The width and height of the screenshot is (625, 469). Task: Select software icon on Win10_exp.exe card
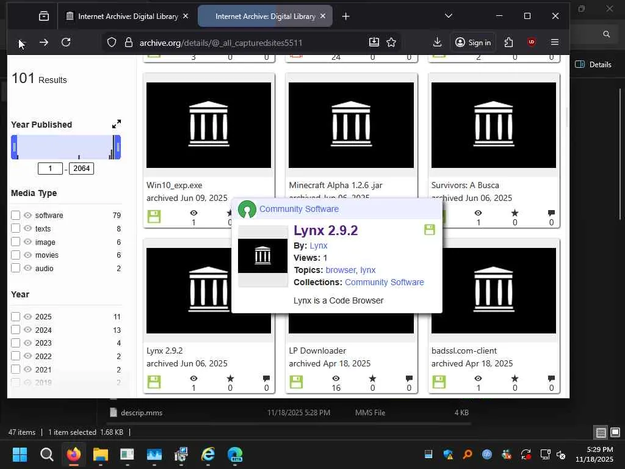[x=154, y=217]
